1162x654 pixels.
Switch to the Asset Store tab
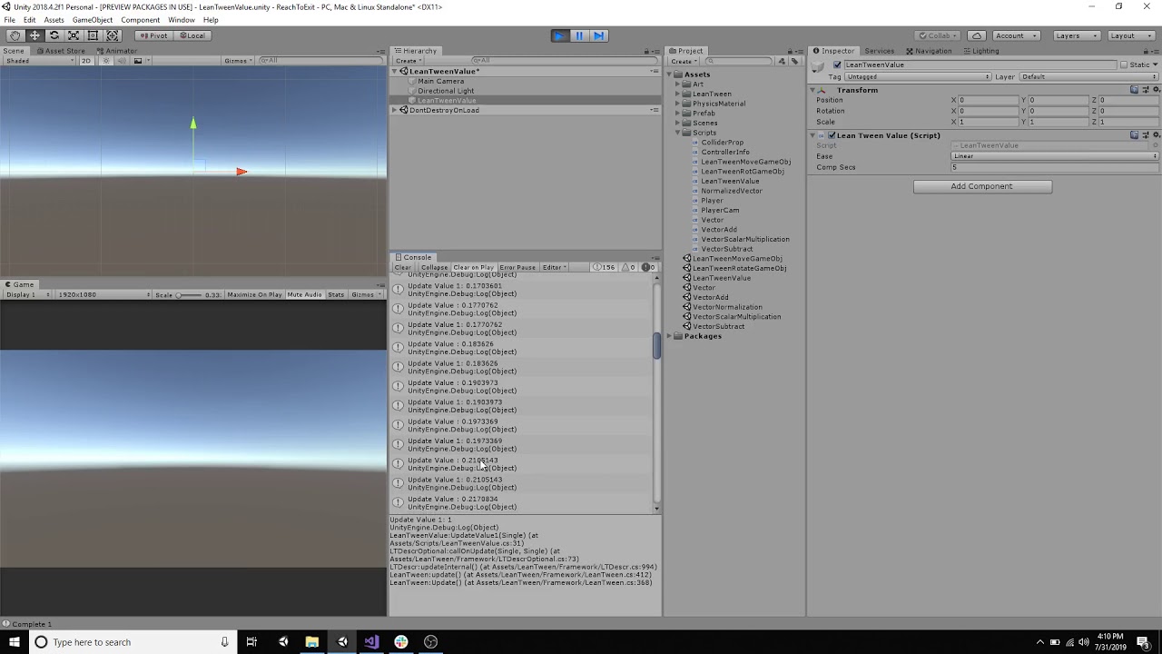click(x=60, y=51)
